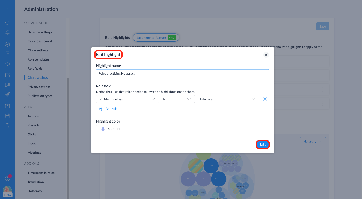Click the plus icon beside Add rule
Viewport: 362px width, 199px height.
[x=101, y=109]
